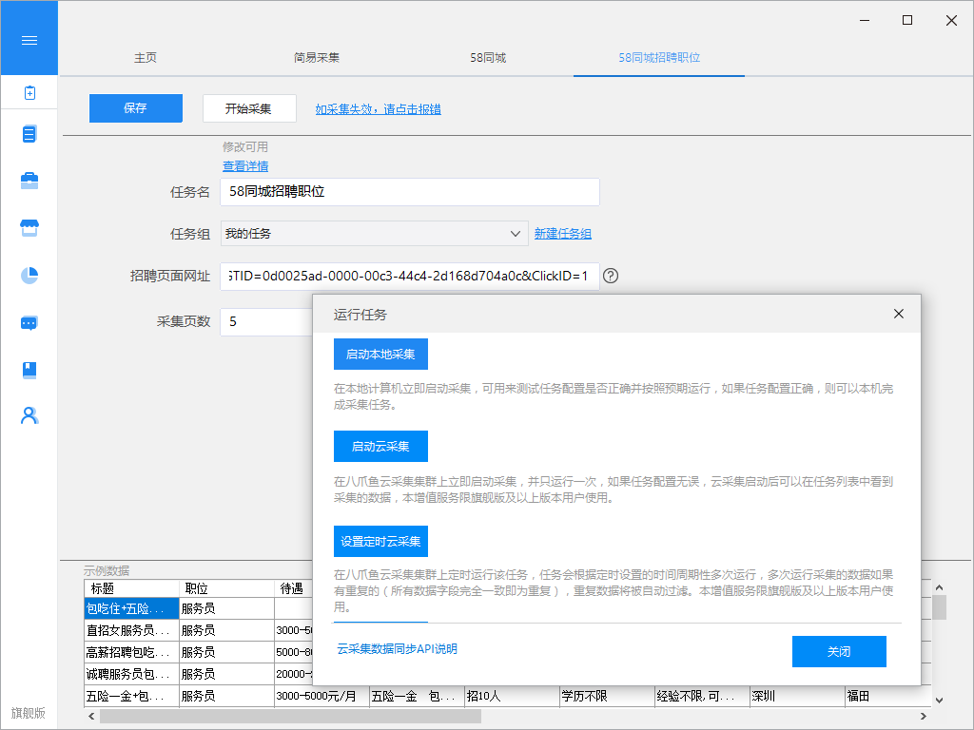Open the hamburger menu in sidebar
Image resolution: width=974 pixels, height=730 pixels.
pos(29,40)
